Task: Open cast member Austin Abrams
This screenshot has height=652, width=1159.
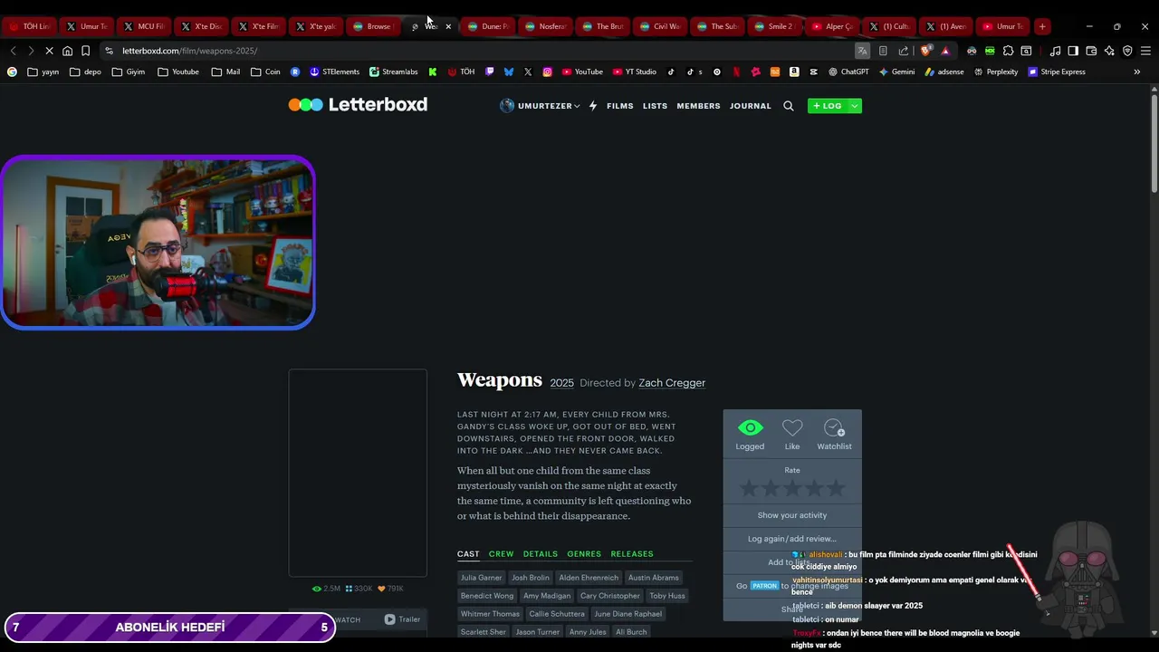Action: [x=654, y=578]
